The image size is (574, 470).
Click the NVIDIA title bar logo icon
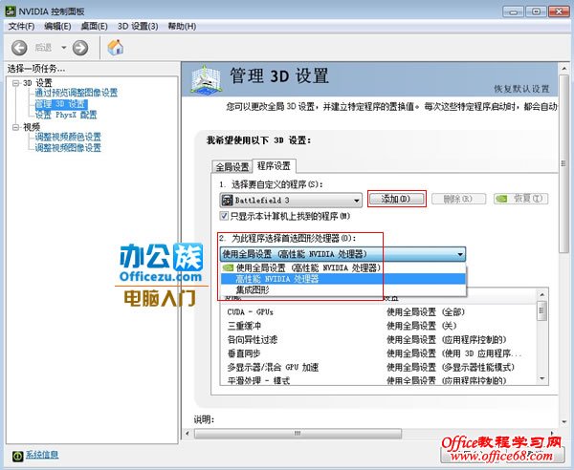coord(11,11)
